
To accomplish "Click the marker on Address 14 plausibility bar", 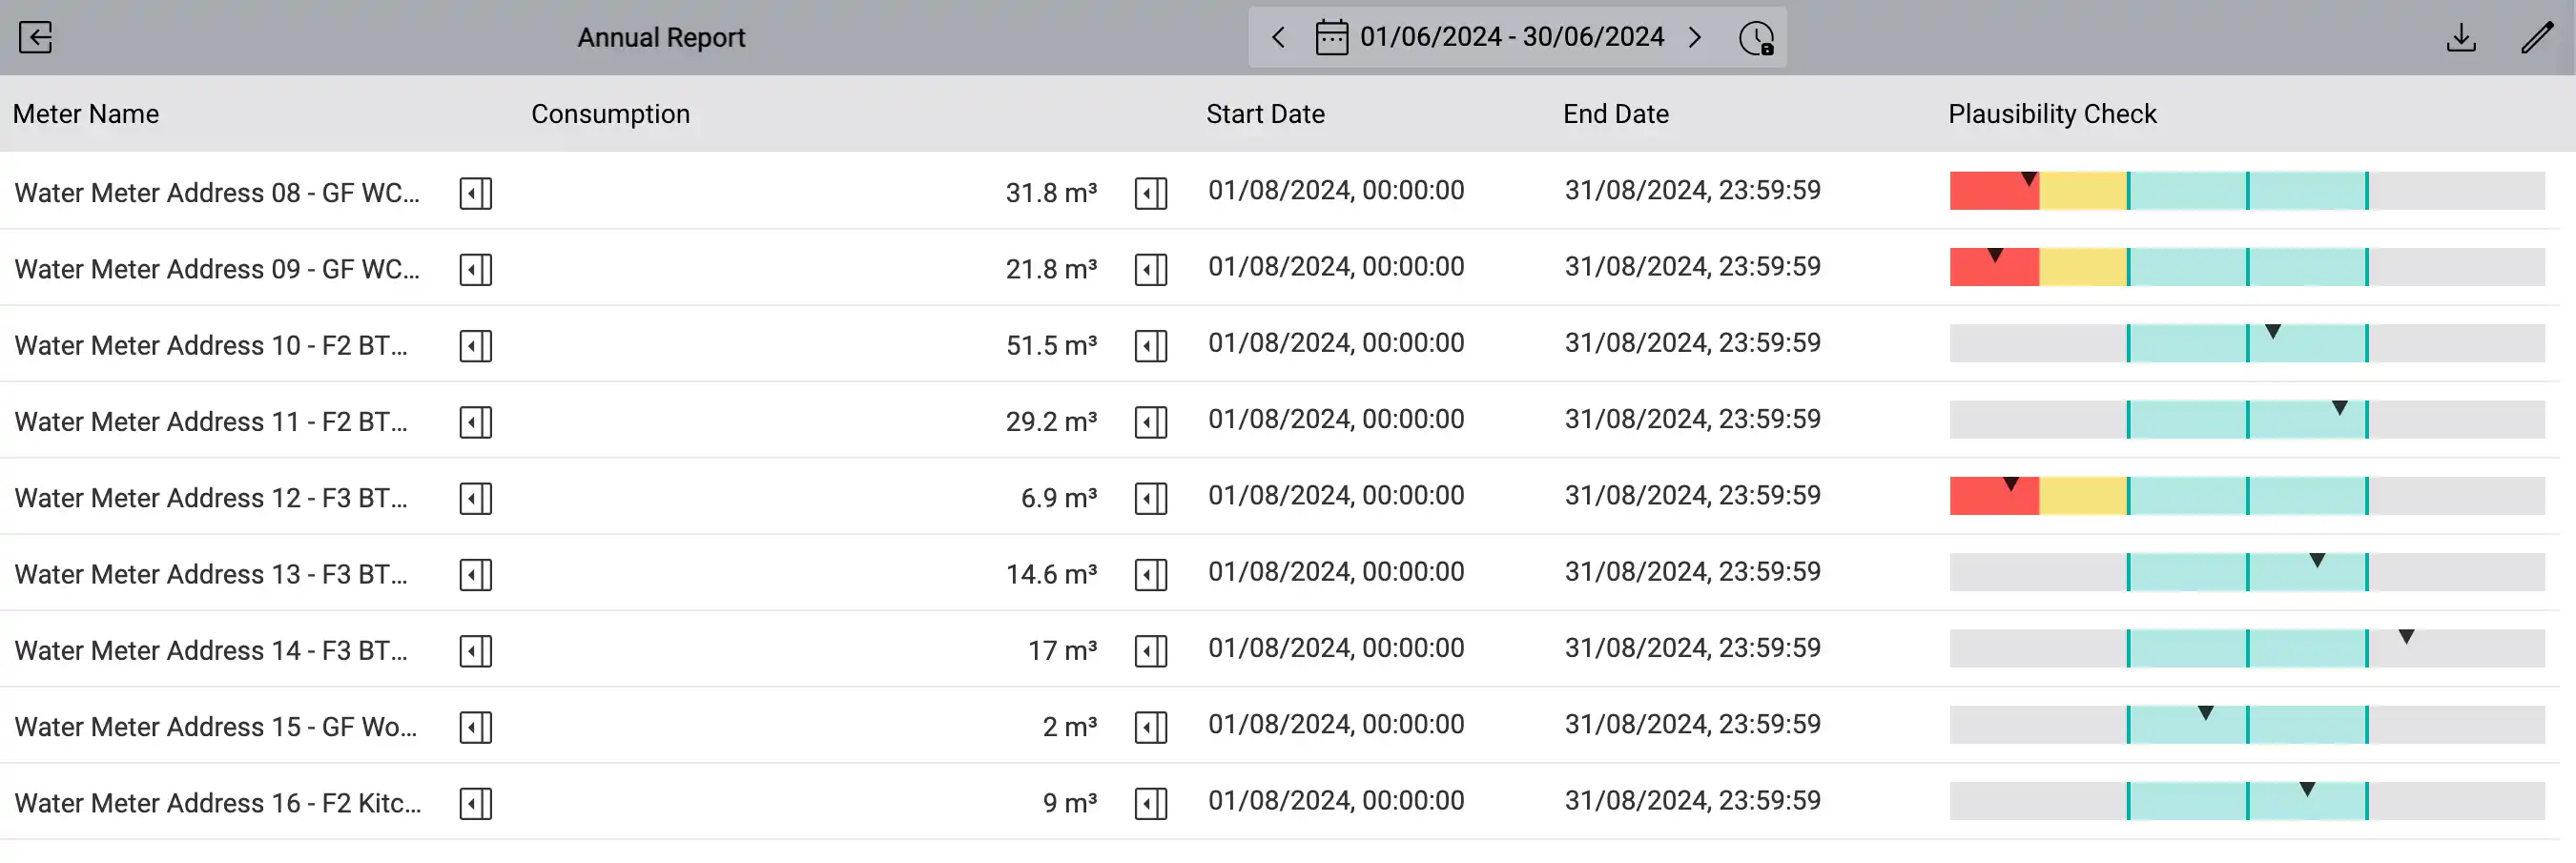I will click(2406, 637).
